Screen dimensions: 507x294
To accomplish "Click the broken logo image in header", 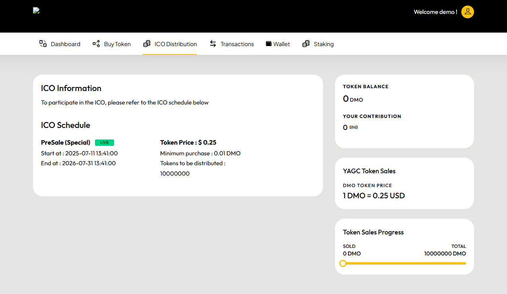I will (36, 11).
